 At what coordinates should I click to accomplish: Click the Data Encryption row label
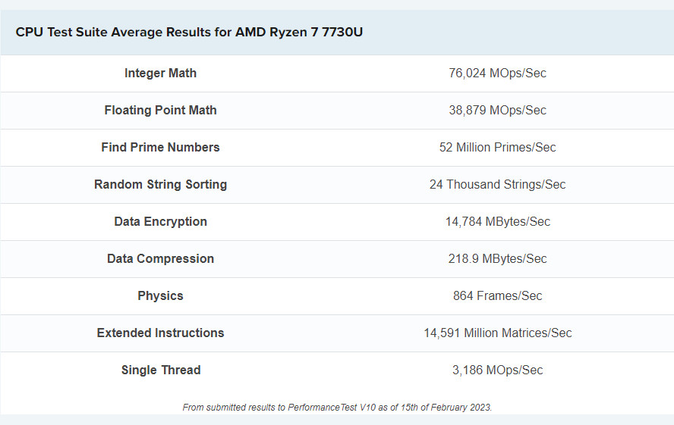[160, 222]
